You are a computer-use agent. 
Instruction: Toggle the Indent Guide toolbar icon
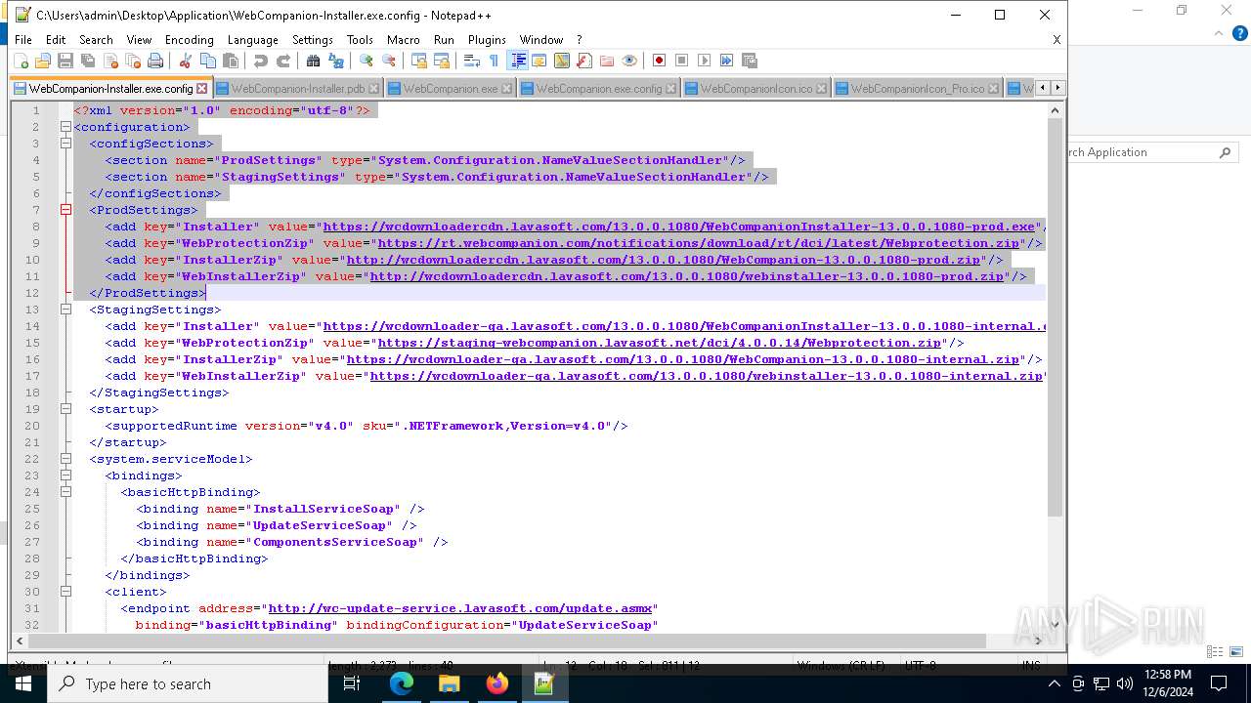point(517,61)
